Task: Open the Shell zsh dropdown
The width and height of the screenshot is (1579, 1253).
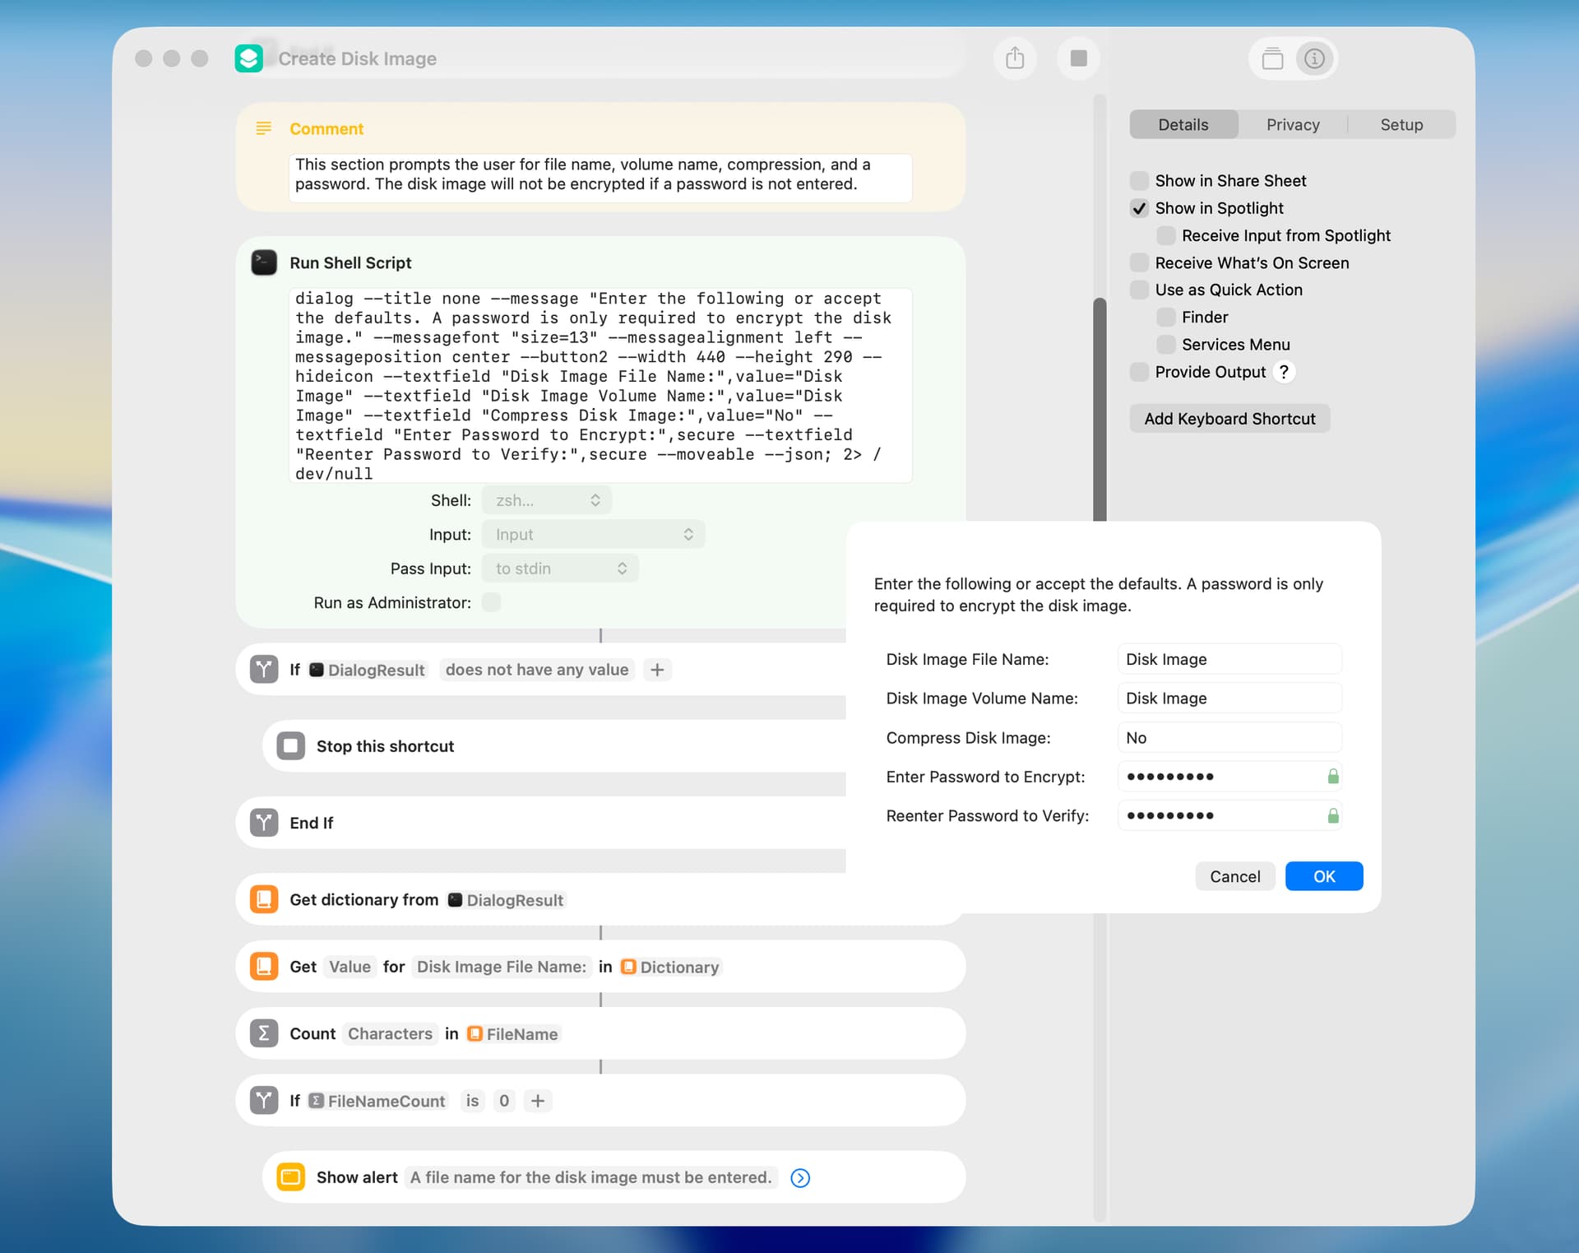Action: (547, 500)
